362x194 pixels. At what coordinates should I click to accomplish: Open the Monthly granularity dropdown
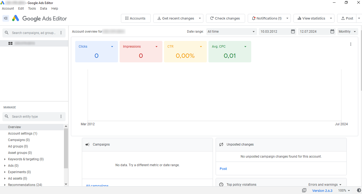point(348,32)
